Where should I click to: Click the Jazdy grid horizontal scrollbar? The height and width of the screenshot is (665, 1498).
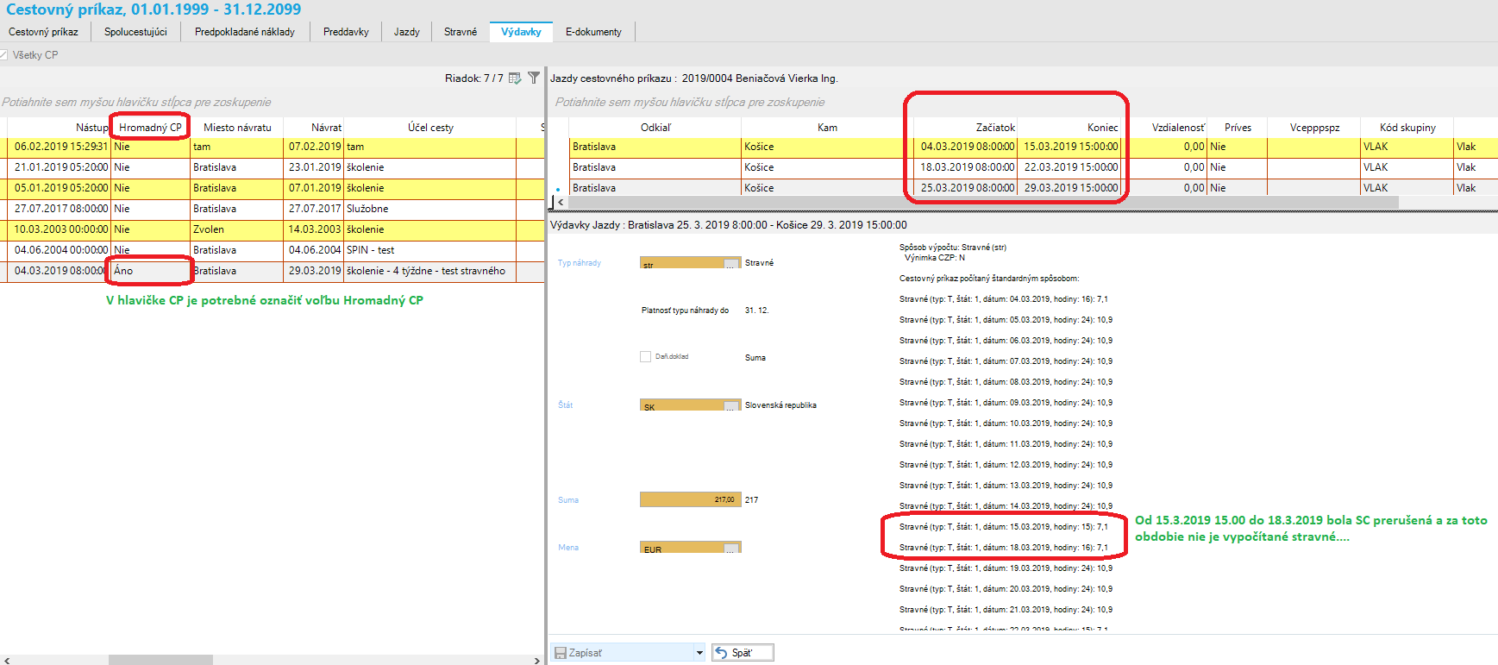point(982,202)
